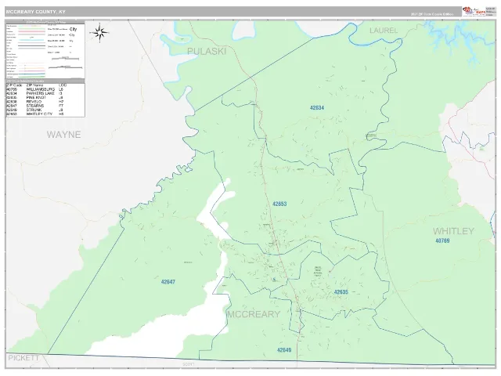Click the pink line sample in legend
The image size is (501, 376).
pos(31,31)
